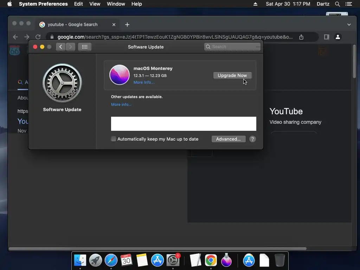Open Spotlight search in menu bar
This screenshot has width=360, height=270.
tap(337, 4)
